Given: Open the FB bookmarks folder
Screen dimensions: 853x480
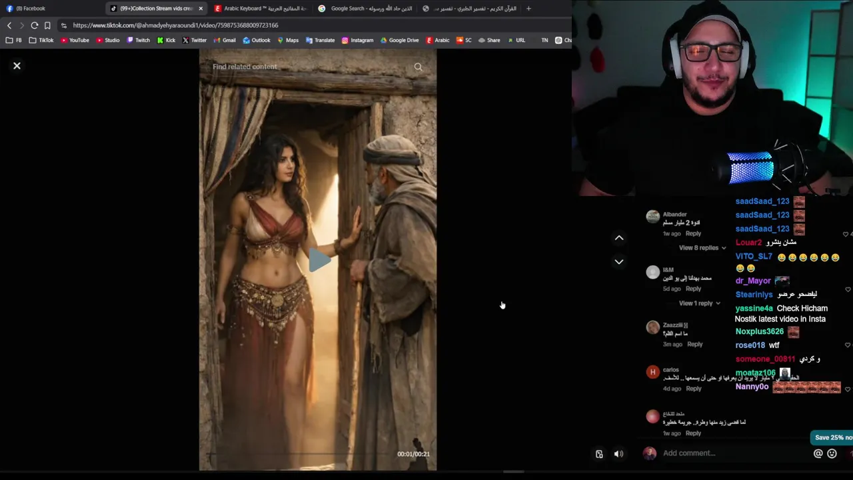Looking at the screenshot, I should point(14,40).
